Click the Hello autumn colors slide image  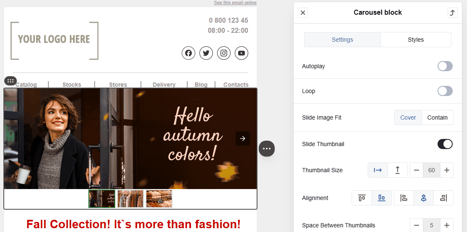click(x=130, y=139)
